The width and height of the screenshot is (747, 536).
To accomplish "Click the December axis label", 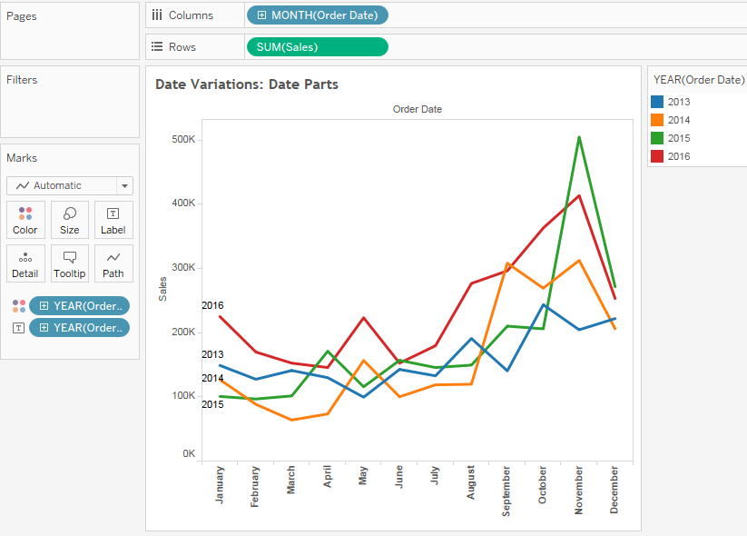I will pyautogui.click(x=614, y=490).
